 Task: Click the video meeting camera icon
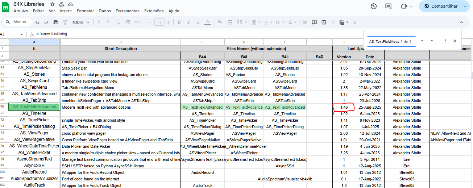coord(404,6)
